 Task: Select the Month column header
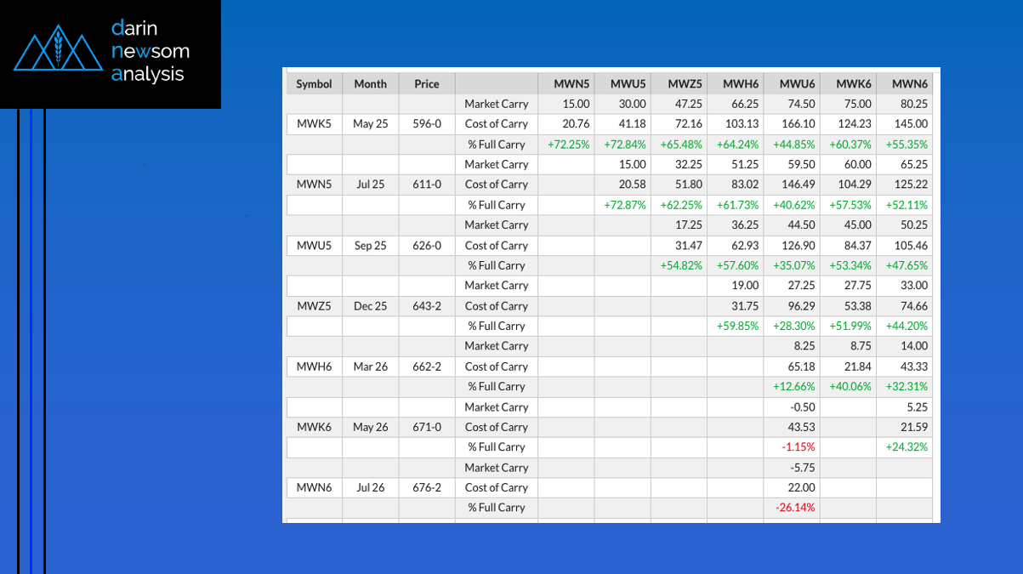[x=370, y=83]
